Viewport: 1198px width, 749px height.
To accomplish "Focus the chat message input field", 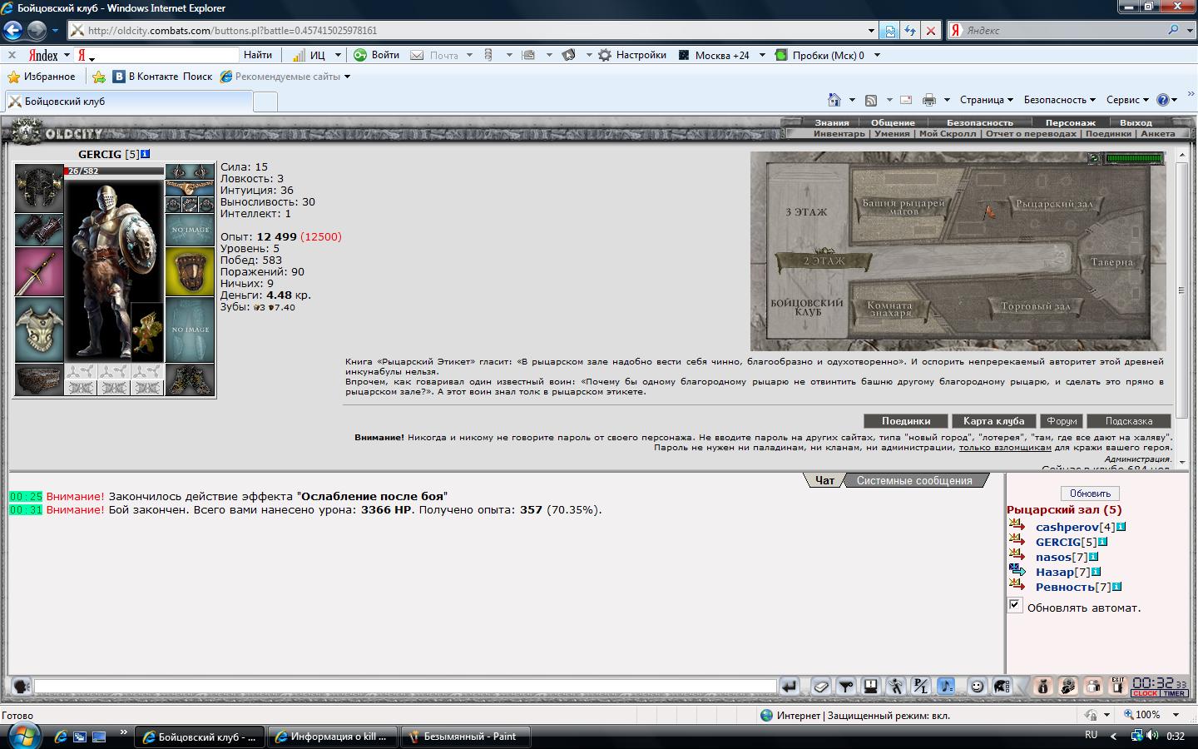I will click(x=405, y=687).
